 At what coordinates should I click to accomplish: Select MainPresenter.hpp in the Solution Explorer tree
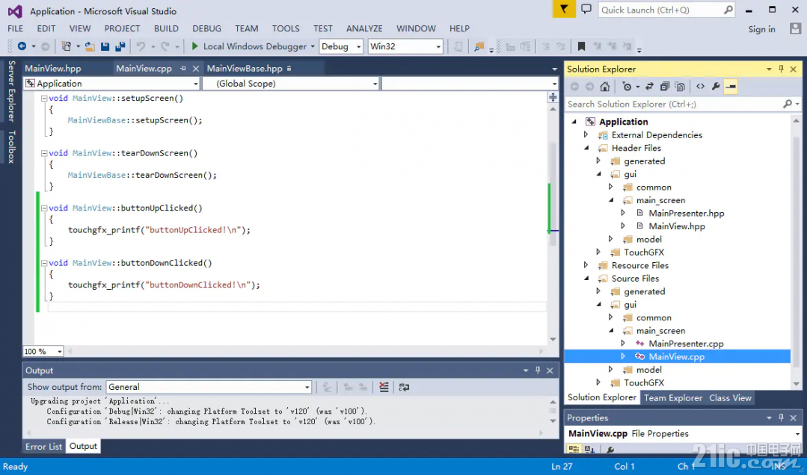[x=687, y=214]
